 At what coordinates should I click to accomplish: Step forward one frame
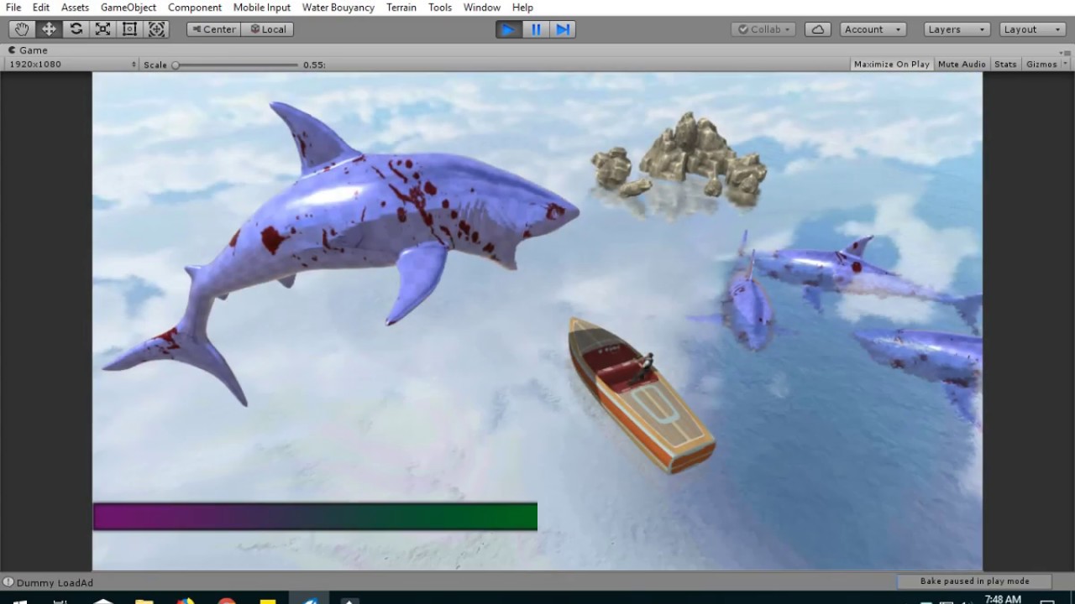[x=563, y=29]
